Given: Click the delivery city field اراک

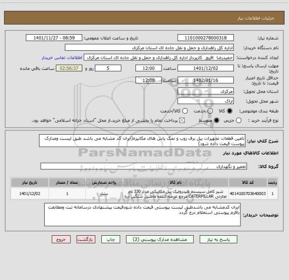Looking at the screenshot, I should (206, 101).
